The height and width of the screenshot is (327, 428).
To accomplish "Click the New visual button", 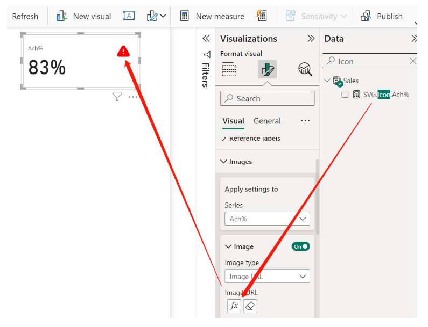I will 84,16.
